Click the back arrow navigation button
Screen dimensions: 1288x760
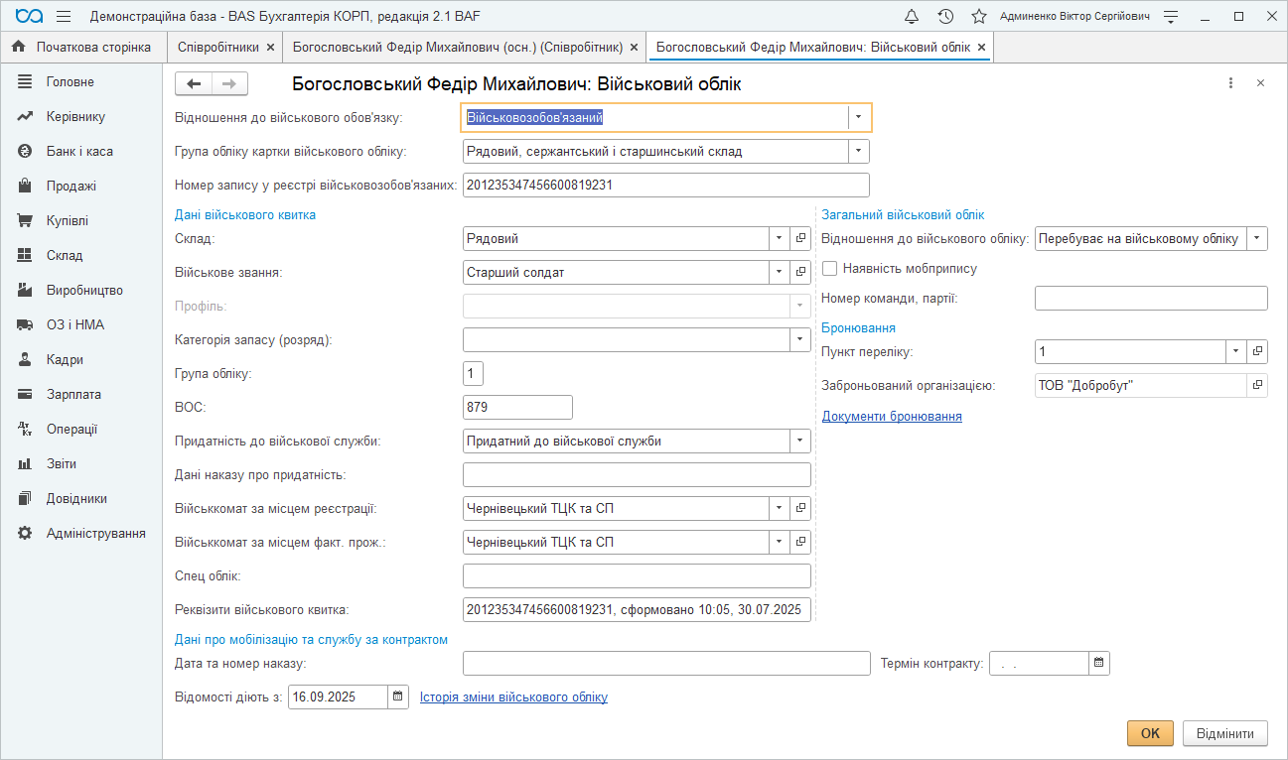[x=194, y=84]
